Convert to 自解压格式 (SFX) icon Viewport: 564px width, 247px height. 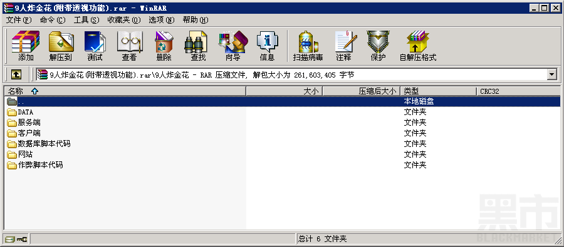tap(417, 46)
